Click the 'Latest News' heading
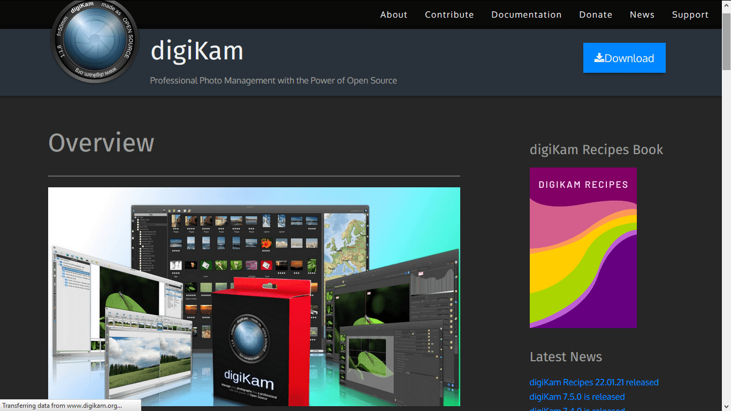This screenshot has width=731, height=411. pos(566,356)
